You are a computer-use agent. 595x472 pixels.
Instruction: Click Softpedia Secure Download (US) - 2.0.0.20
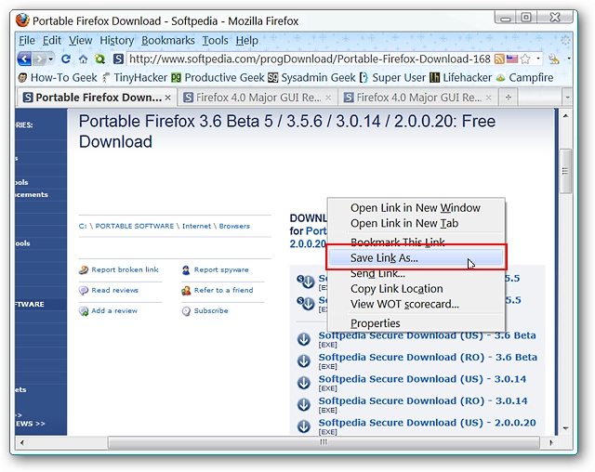pos(428,423)
